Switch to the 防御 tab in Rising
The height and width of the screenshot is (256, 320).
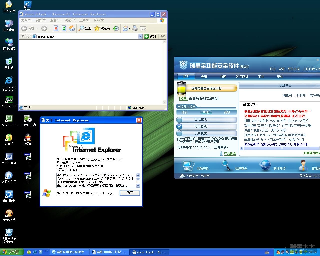[223, 77]
